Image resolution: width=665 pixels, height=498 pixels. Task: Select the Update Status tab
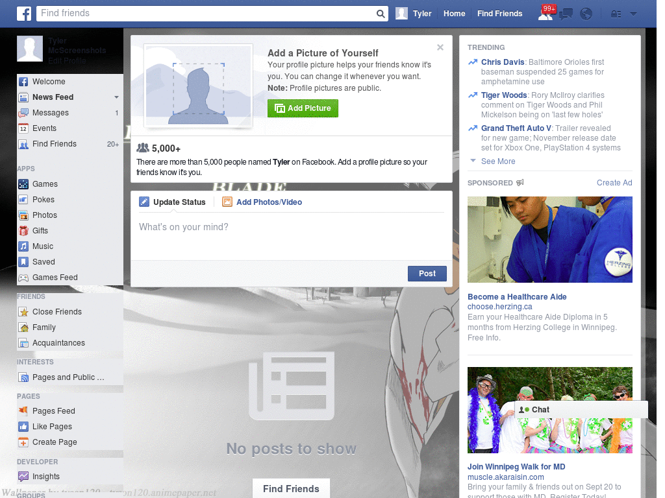pos(172,202)
